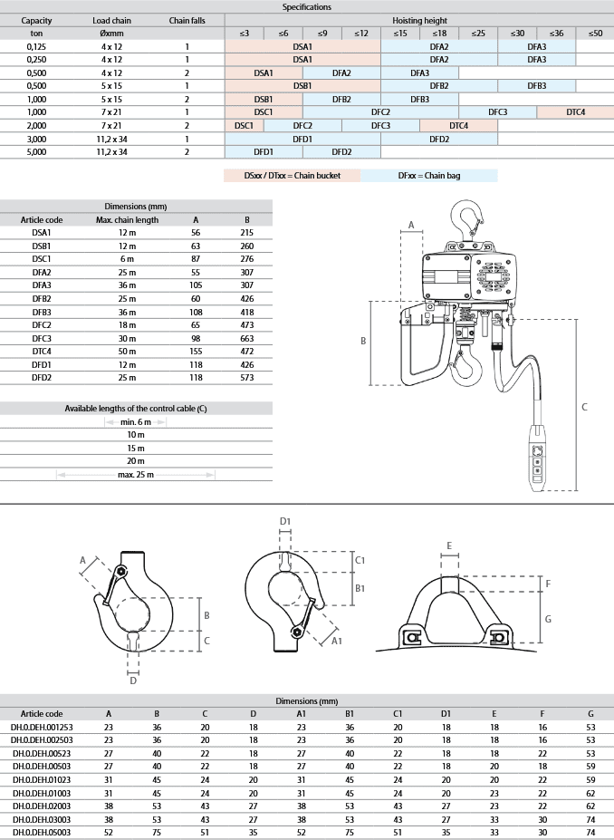Click the Chain falls column header
Image resolution: width=614 pixels, height=840 pixels.
187,19
